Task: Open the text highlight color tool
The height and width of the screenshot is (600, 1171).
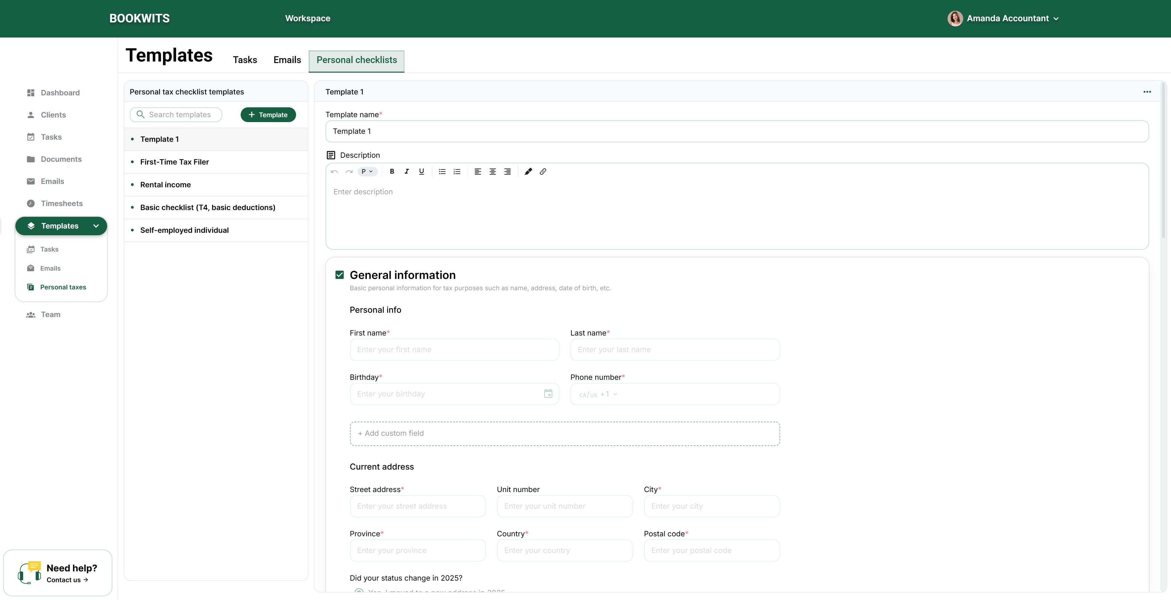Action: click(528, 172)
